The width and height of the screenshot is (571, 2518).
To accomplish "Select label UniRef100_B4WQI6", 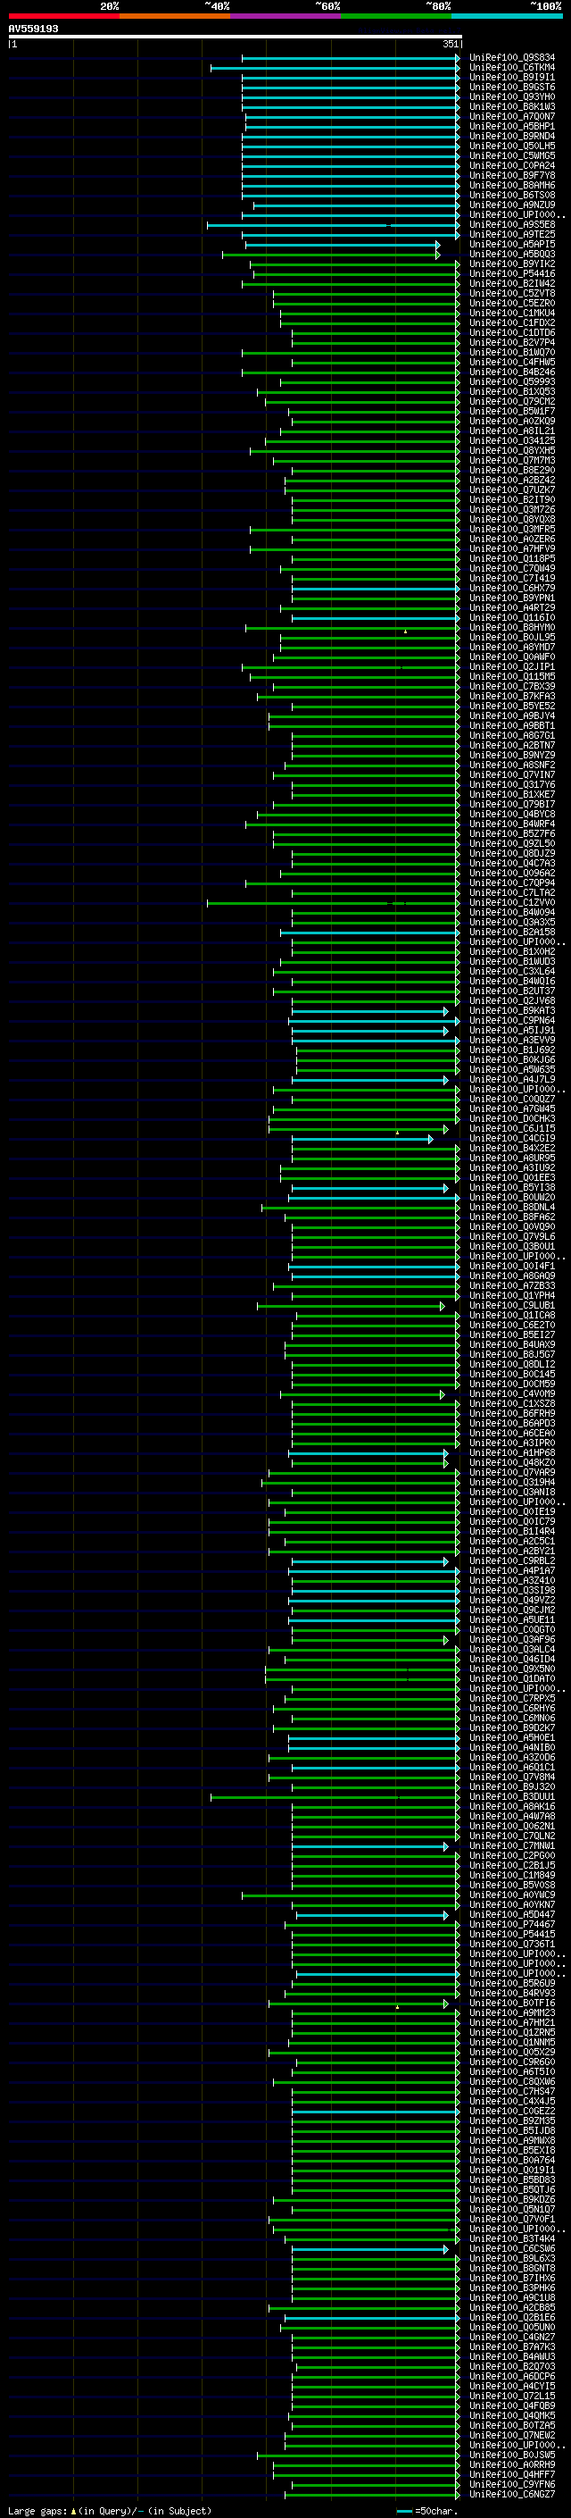I will pyautogui.click(x=512, y=982).
